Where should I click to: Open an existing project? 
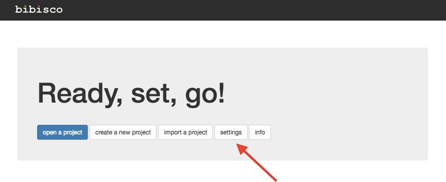click(62, 132)
